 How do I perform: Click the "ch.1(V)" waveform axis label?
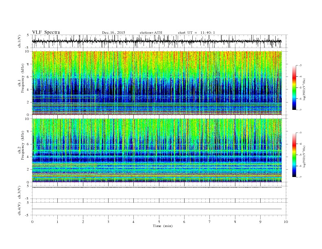coord(20,41)
